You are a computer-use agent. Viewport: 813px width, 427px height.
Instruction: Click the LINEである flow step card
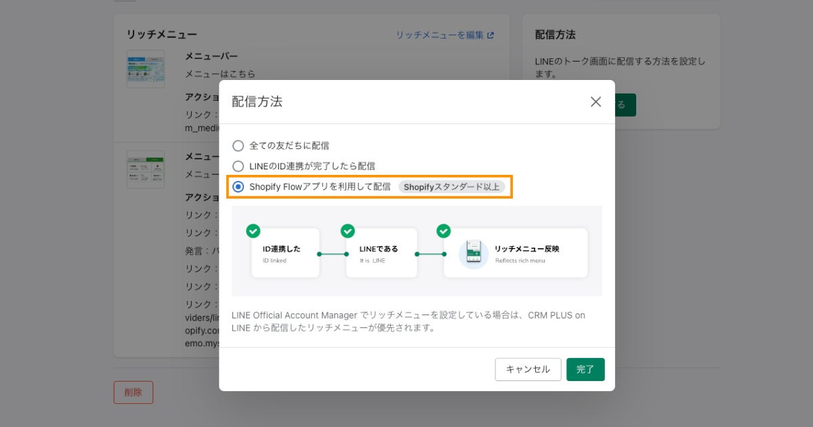381,253
